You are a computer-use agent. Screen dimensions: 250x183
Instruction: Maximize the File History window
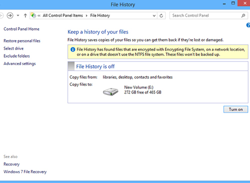(x=233, y=3)
